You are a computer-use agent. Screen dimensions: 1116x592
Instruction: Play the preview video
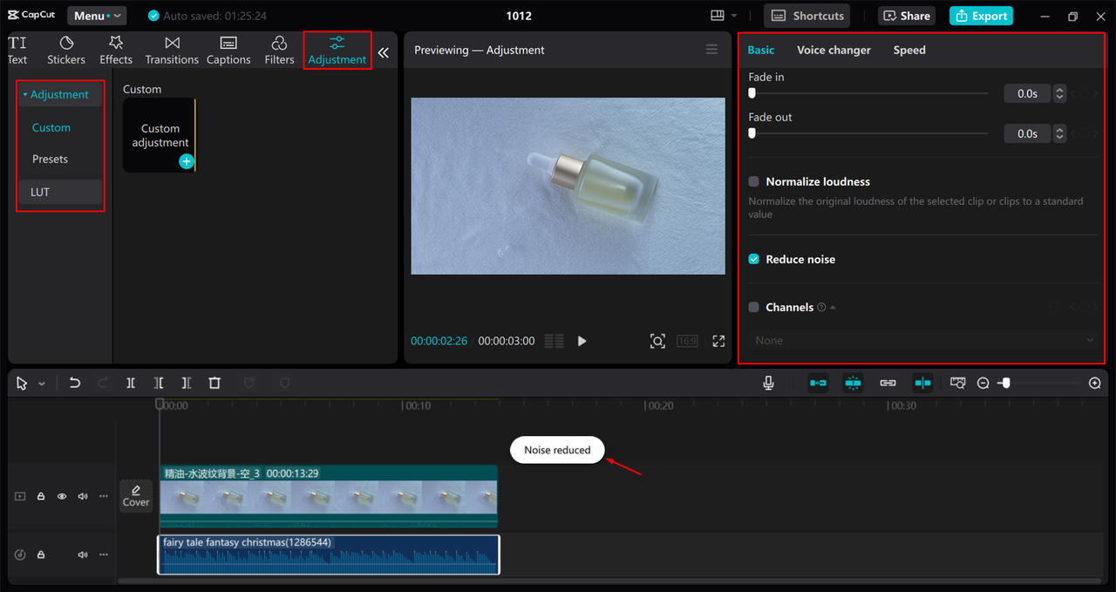coord(582,341)
